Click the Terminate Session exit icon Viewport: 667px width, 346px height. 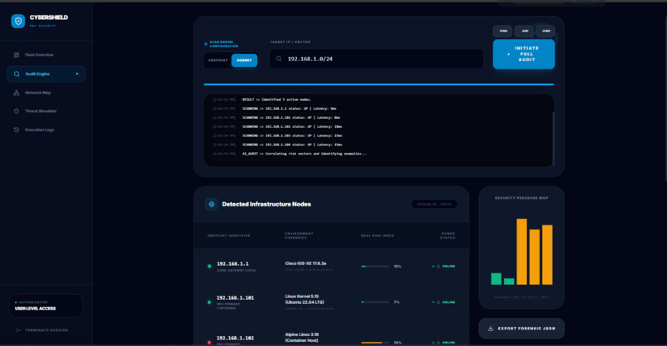[x=18, y=329]
